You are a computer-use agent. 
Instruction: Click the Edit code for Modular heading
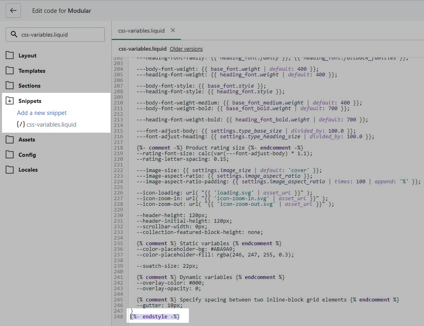61,11
